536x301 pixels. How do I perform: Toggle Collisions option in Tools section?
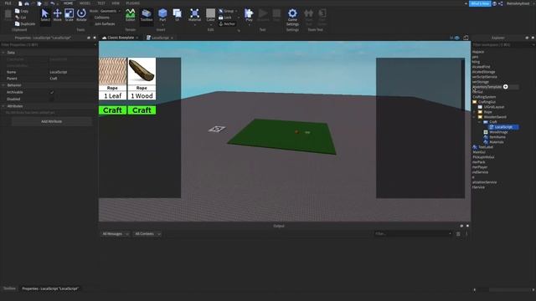[x=102, y=18]
